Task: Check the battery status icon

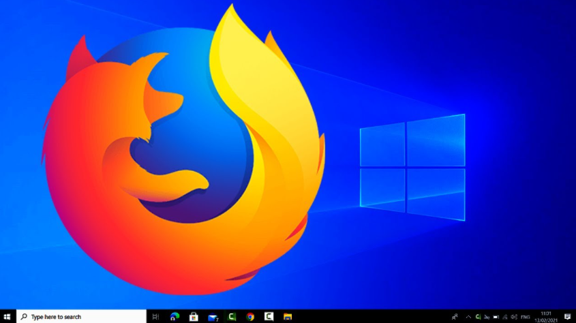Action: tap(496, 317)
